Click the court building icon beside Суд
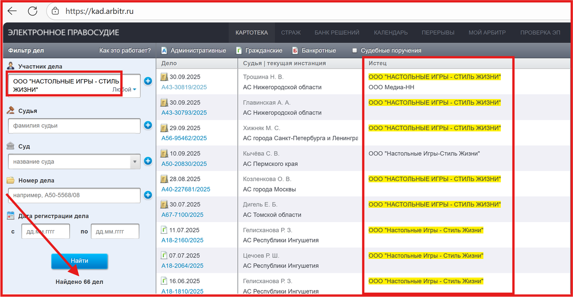Image resolution: width=573 pixels, height=297 pixels. [11, 146]
